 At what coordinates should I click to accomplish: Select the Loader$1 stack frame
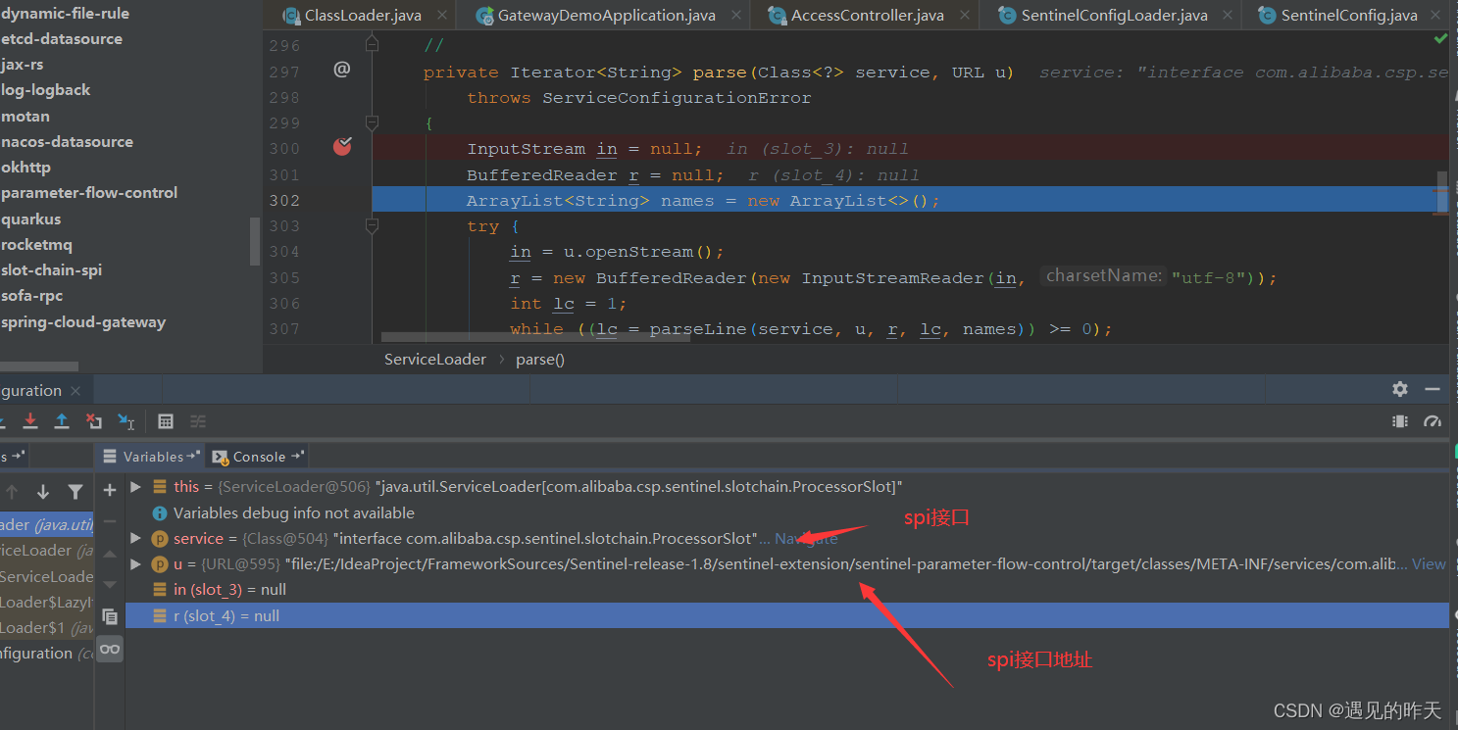point(46,627)
